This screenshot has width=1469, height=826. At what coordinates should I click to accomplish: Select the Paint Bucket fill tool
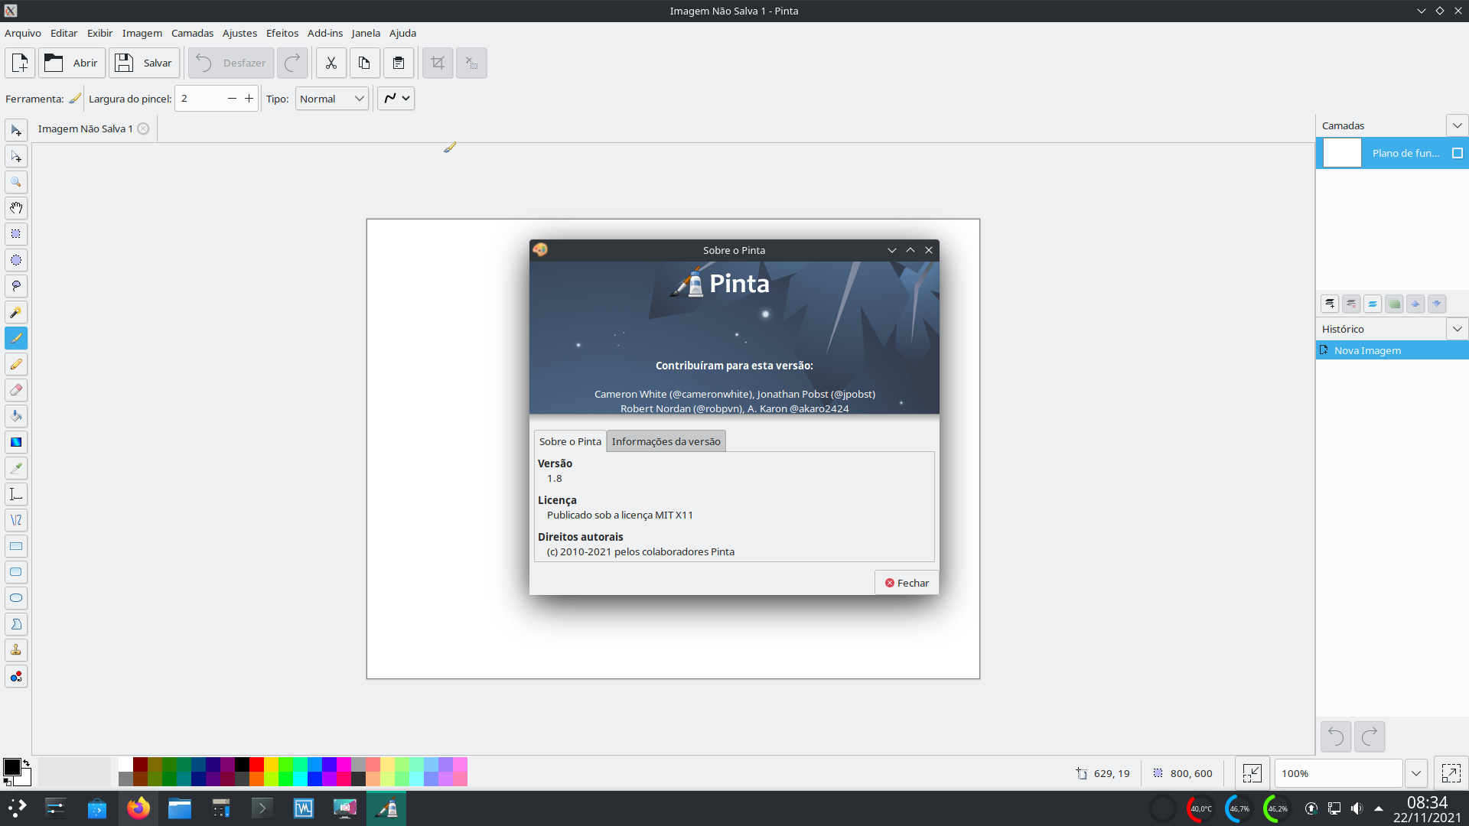pyautogui.click(x=16, y=416)
